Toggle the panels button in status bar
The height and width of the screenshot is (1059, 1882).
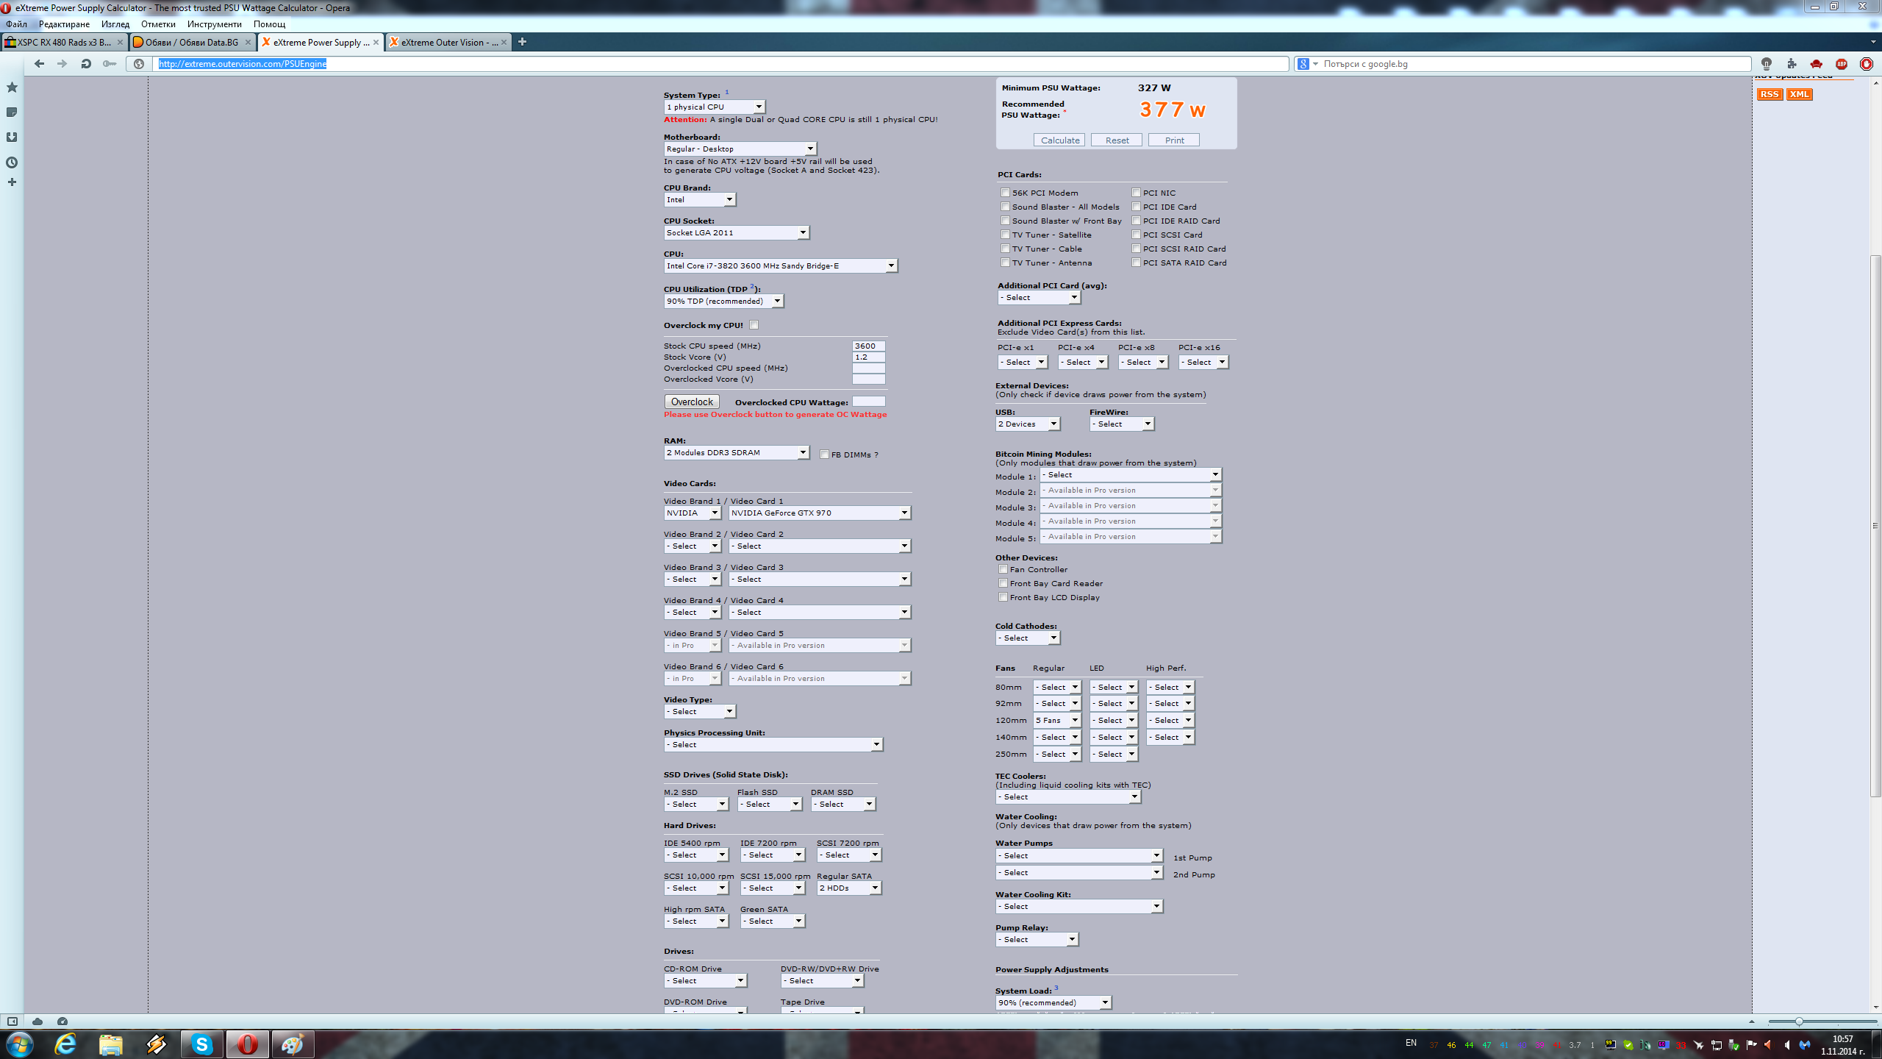coord(12,1021)
